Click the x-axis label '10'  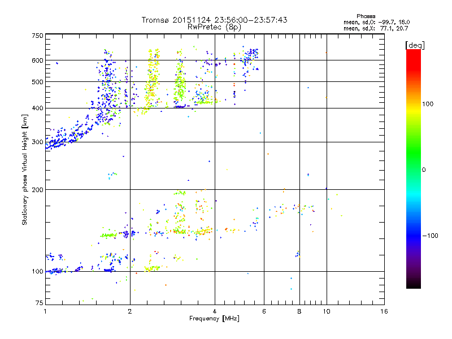pos(327,311)
